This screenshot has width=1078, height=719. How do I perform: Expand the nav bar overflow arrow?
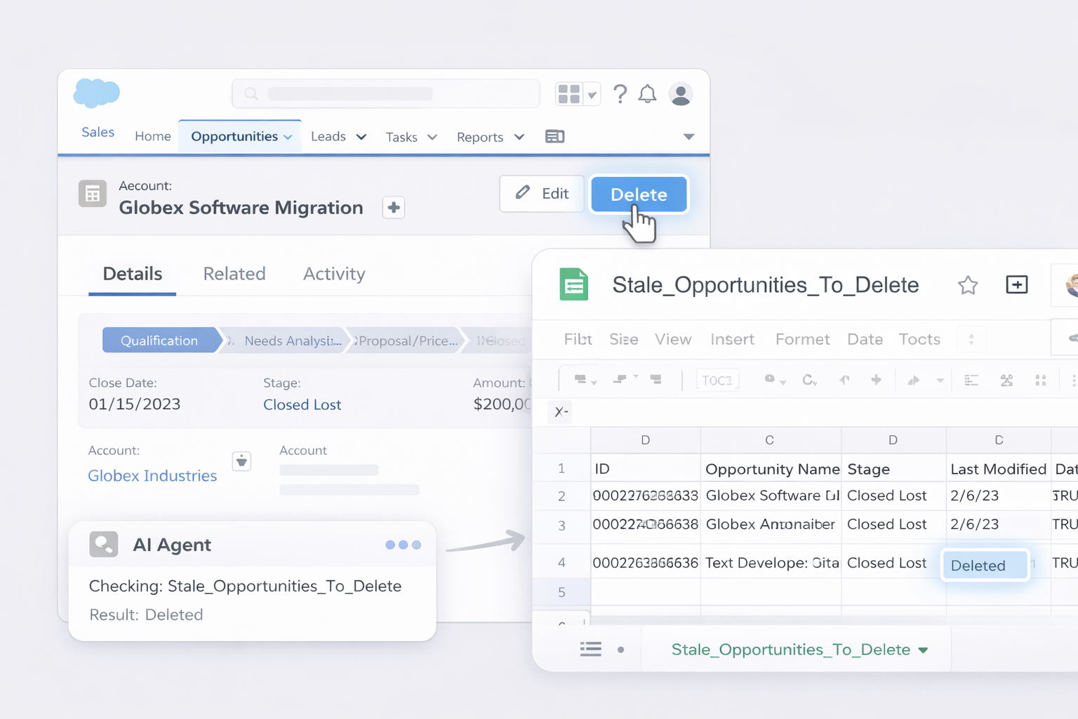click(x=688, y=137)
